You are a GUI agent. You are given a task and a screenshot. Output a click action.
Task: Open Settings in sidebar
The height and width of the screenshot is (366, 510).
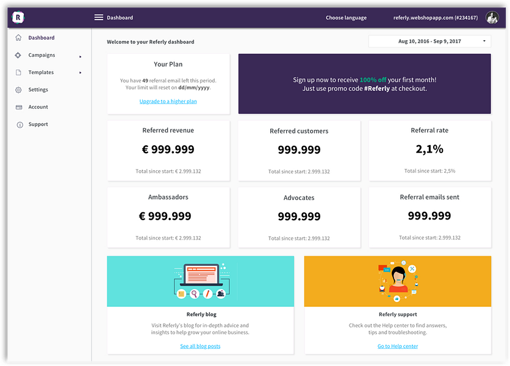(38, 90)
